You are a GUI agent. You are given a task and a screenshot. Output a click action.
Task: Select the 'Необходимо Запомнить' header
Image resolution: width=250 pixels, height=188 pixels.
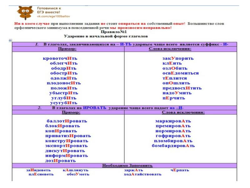[x=125, y=165]
